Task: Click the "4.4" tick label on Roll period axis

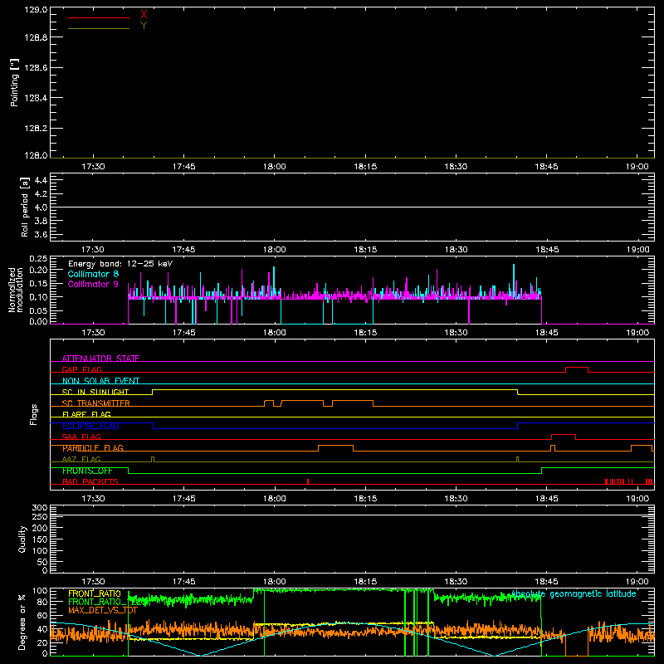Action: [41, 180]
